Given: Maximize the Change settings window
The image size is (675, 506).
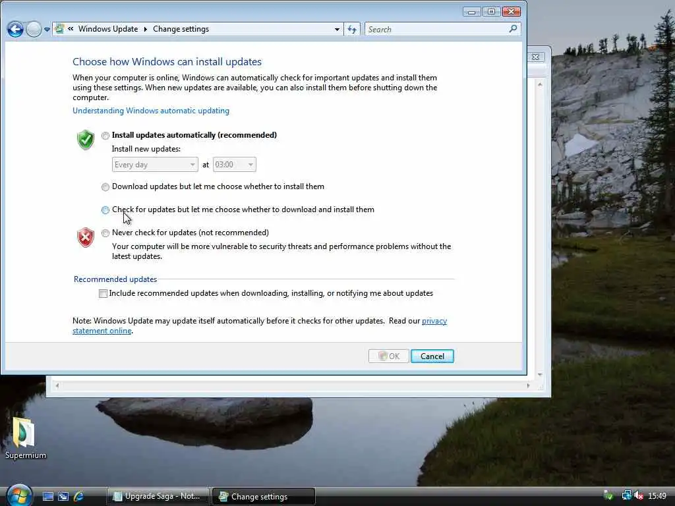Looking at the screenshot, I should [x=491, y=12].
